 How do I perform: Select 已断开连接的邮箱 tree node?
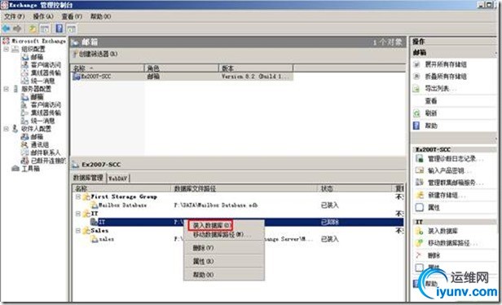pos(48,161)
